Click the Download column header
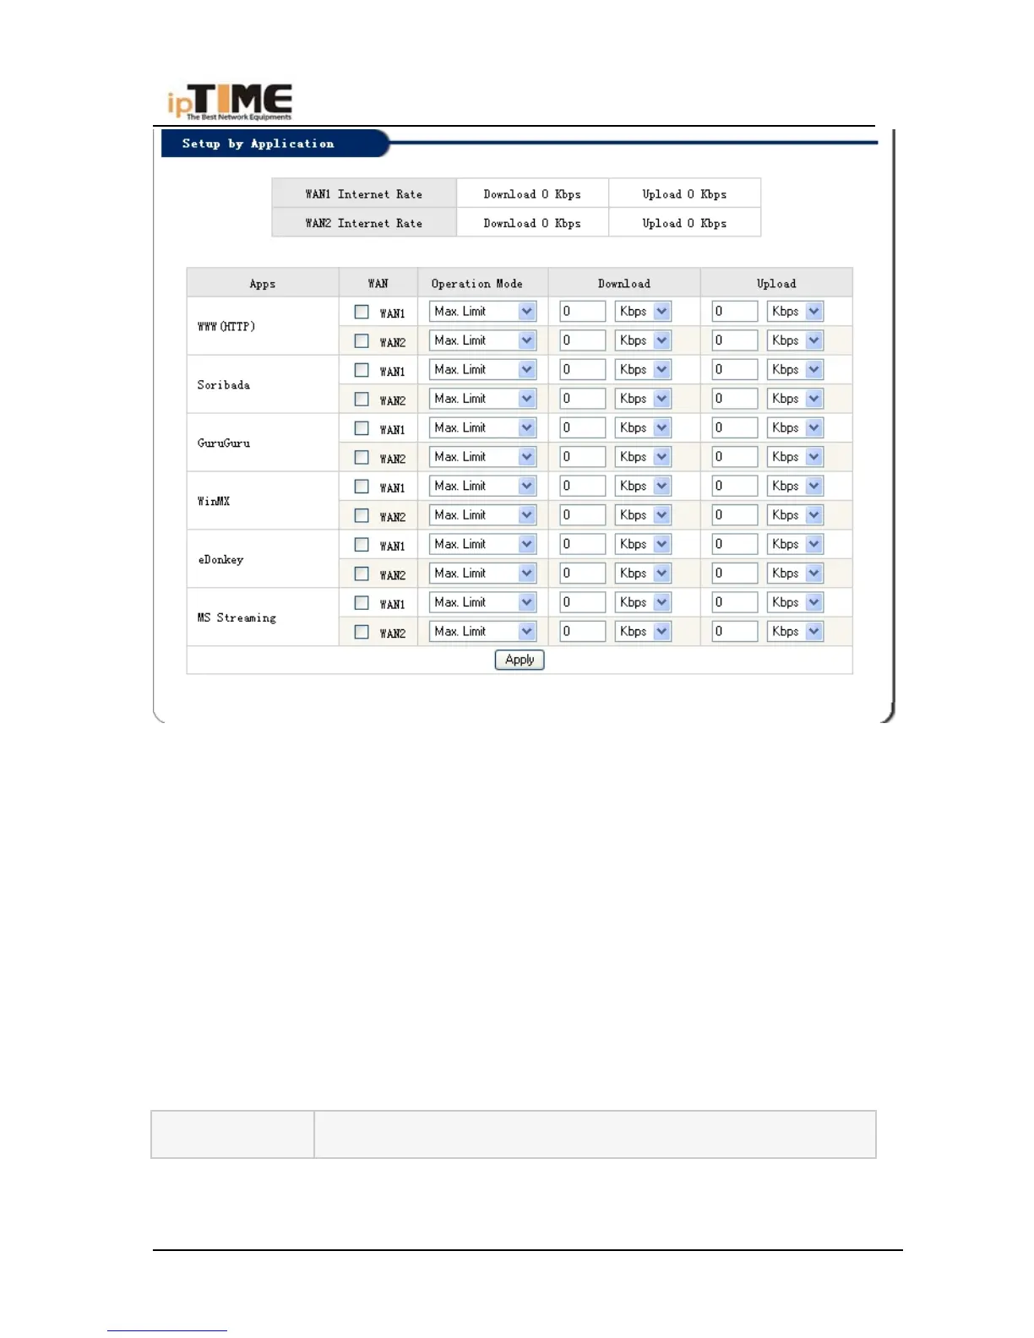1034x1338 pixels. (624, 284)
